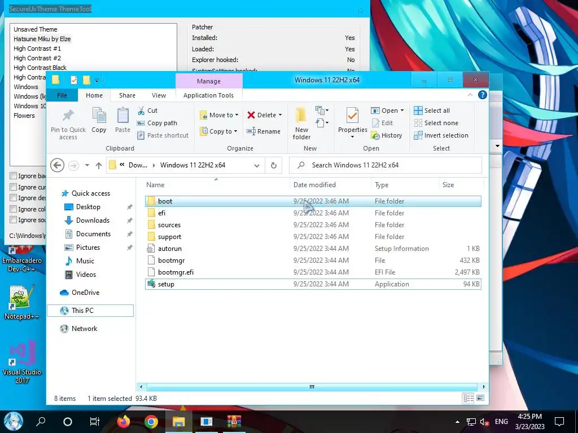Image resolution: width=578 pixels, height=433 pixels.
Task: Toggle first Ignore checkbox in ThemeTool
Action: pos(14,176)
